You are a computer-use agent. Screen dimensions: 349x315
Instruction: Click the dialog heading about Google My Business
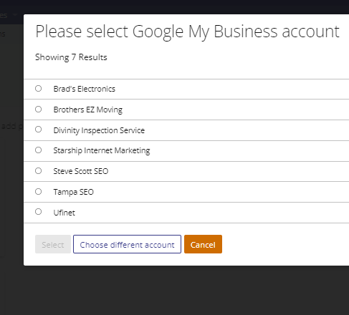pos(187,31)
